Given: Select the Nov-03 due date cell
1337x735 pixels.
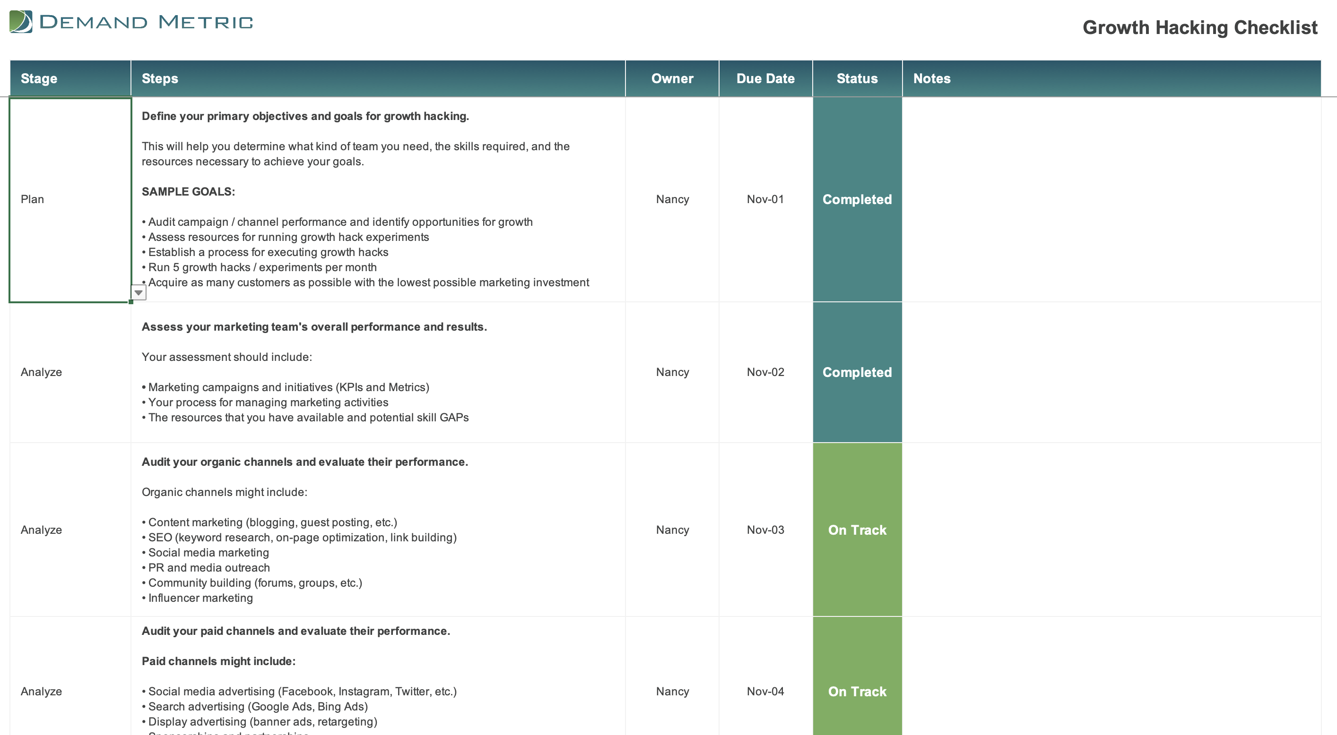Looking at the screenshot, I should [x=765, y=530].
